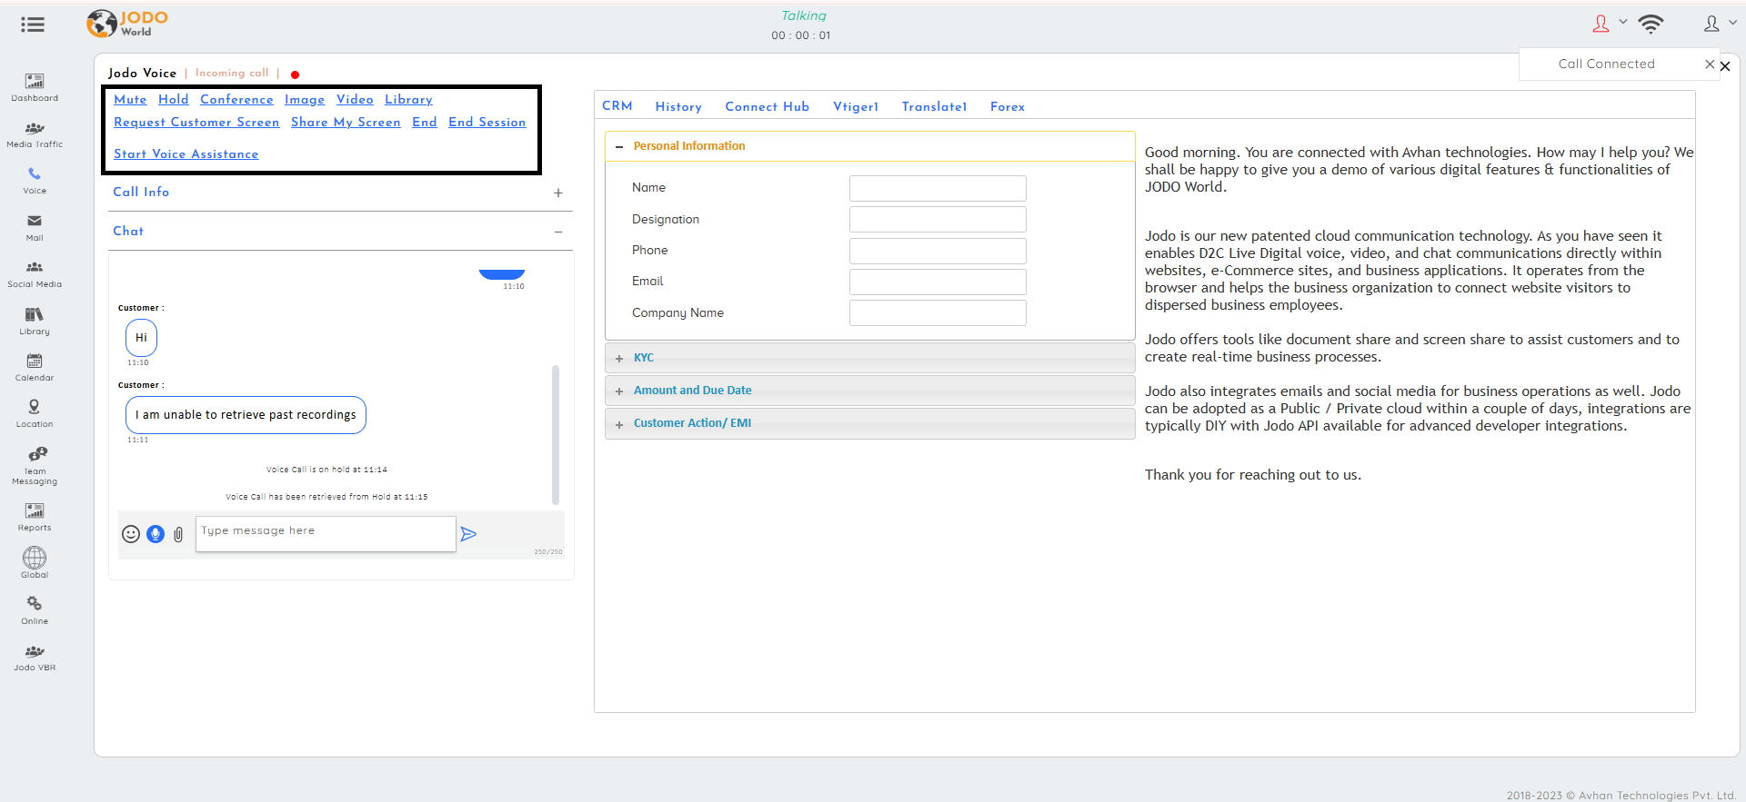1746x802 pixels.
Task: Open Reports in the sidebar
Action: [x=35, y=517]
